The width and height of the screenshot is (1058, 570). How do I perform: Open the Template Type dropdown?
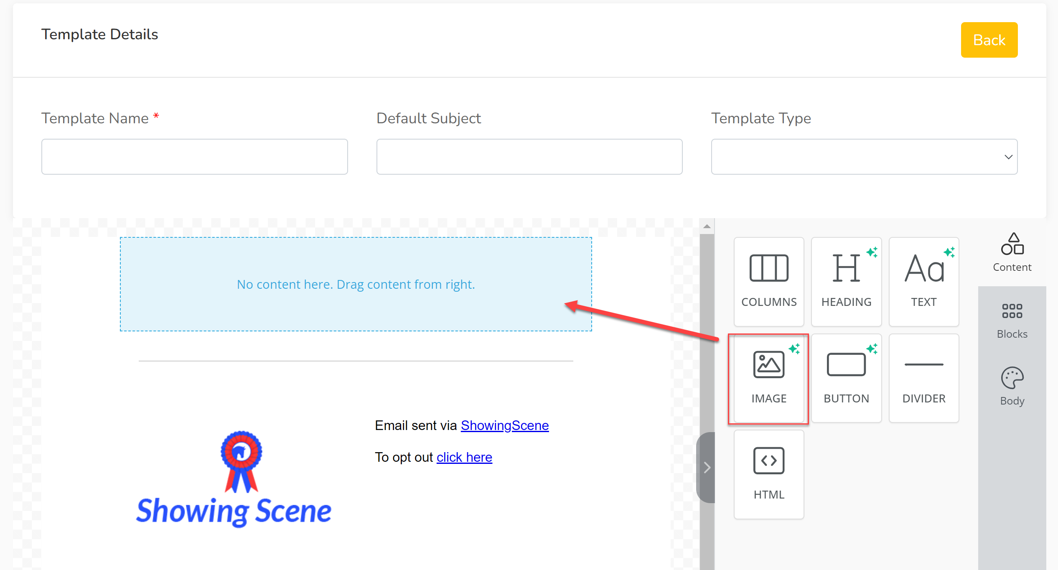864,157
